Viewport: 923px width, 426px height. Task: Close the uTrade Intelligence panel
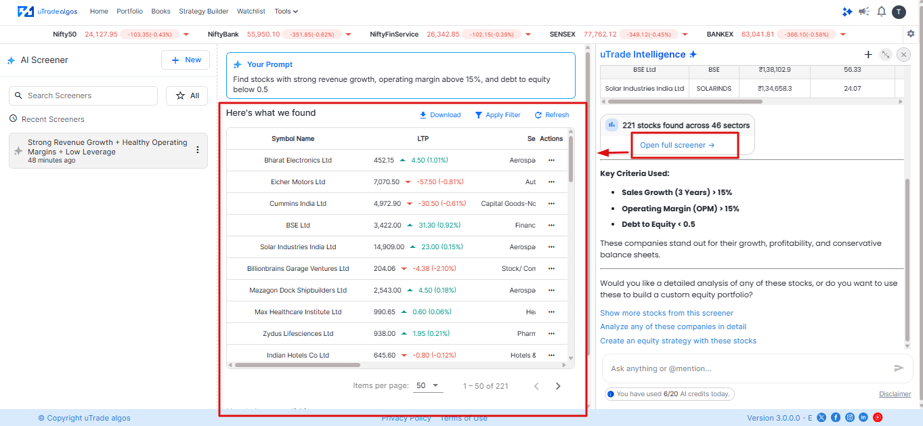pos(903,55)
